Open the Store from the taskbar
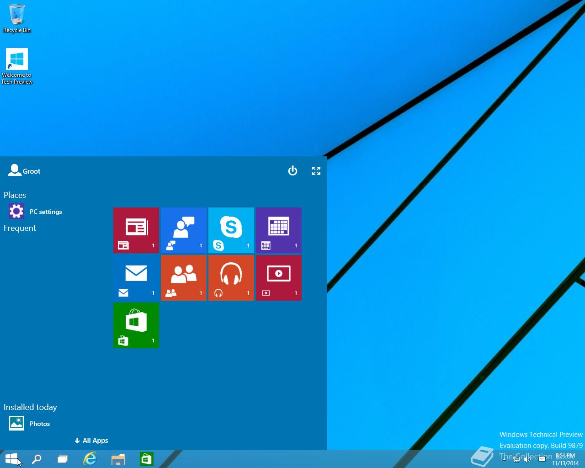This screenshot has width=585, height=468. [x=146, y=459]
